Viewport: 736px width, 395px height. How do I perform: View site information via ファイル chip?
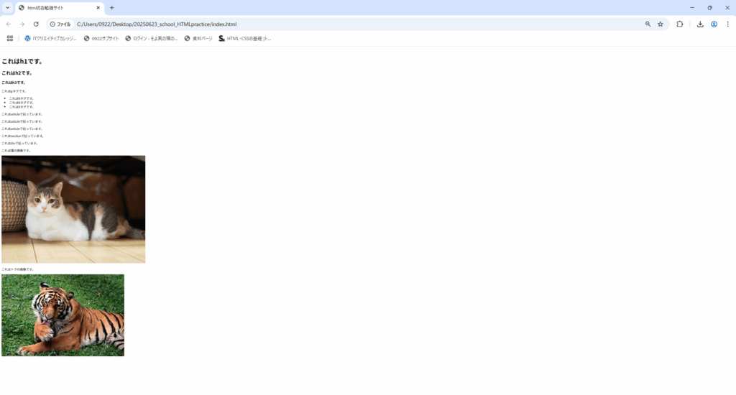click(61, 24)
